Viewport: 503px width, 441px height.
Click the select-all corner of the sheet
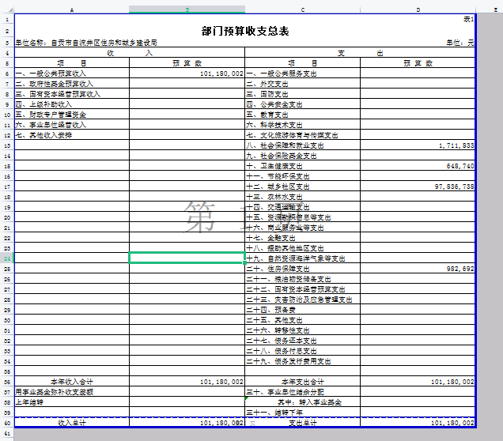click(x=7, y=9)
